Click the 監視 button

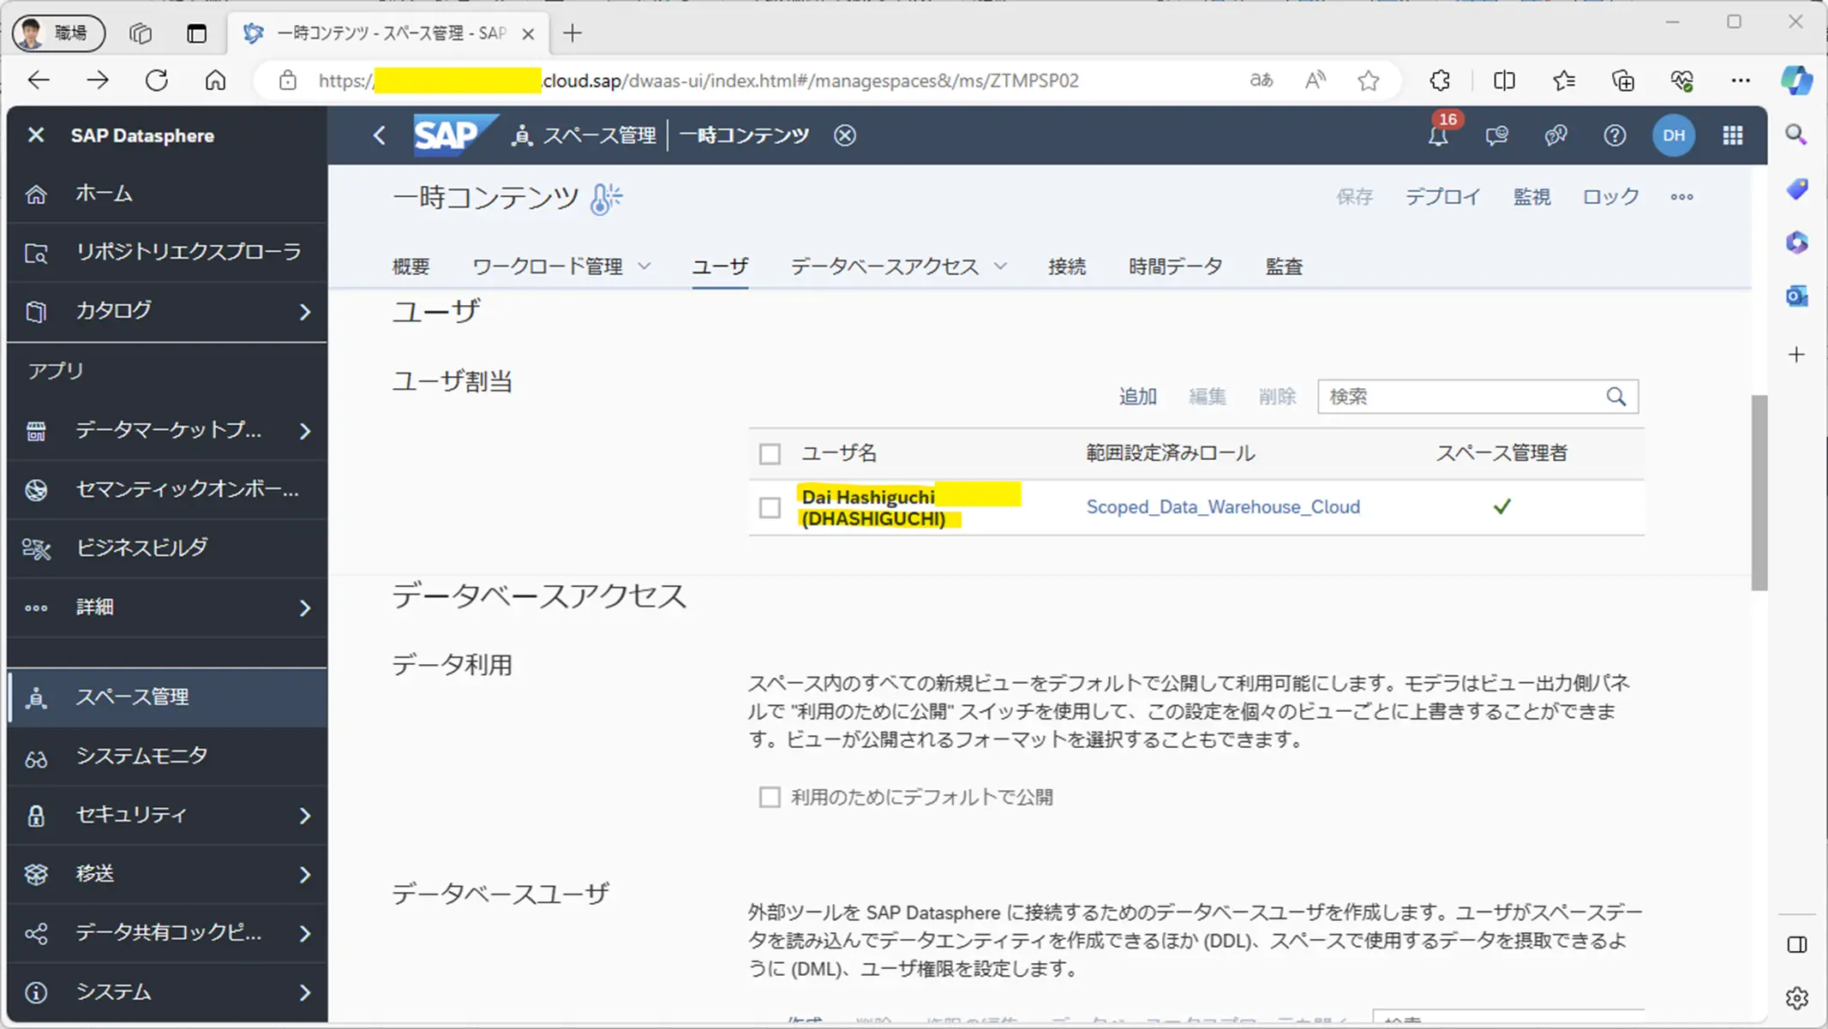pyautogui.click(x=1531, y=197)
